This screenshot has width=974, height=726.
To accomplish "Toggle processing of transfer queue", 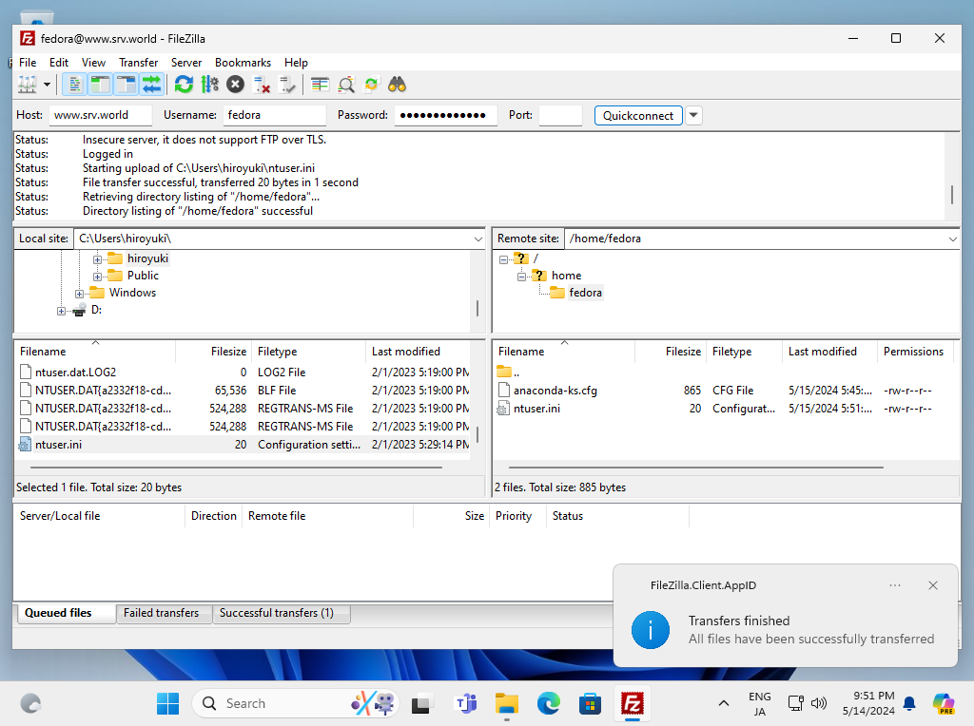I will 210,85.
